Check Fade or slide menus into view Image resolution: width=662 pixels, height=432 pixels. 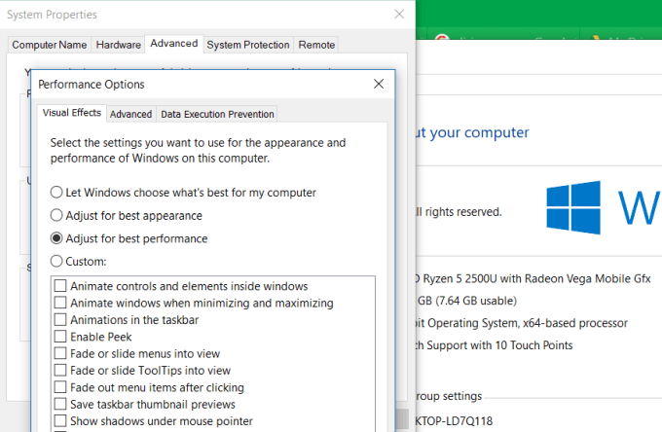[61, 353]
